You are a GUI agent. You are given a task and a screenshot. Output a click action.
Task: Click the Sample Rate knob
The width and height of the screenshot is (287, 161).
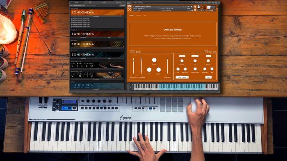(195, 69)
